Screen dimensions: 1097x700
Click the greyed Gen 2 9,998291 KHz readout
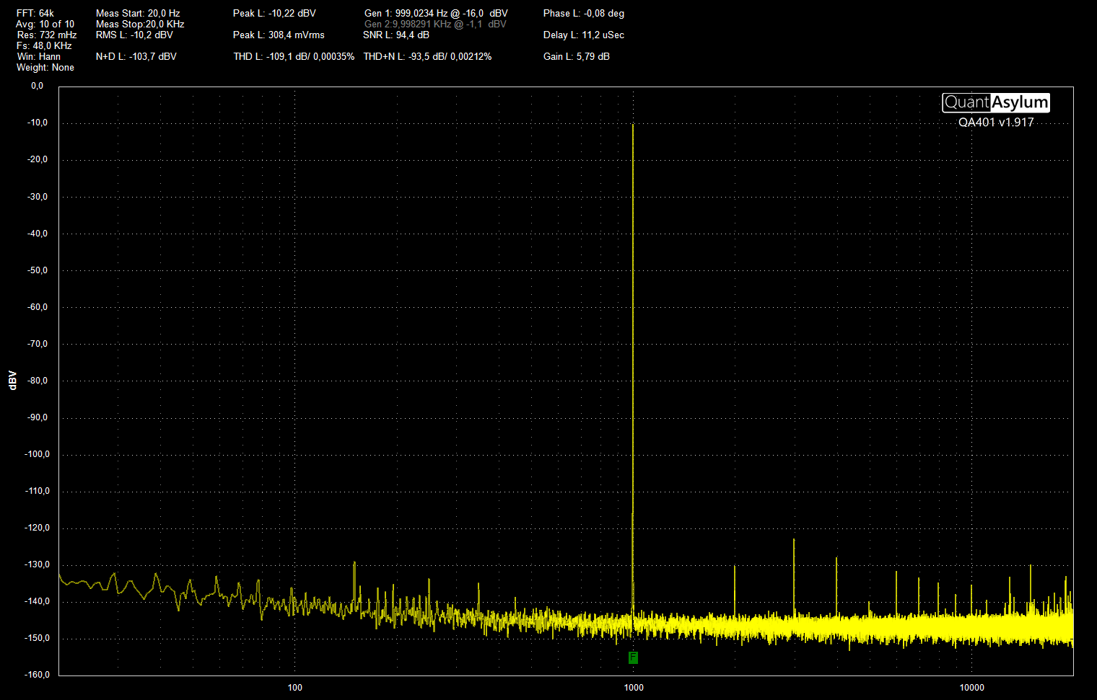click(435, 24)
